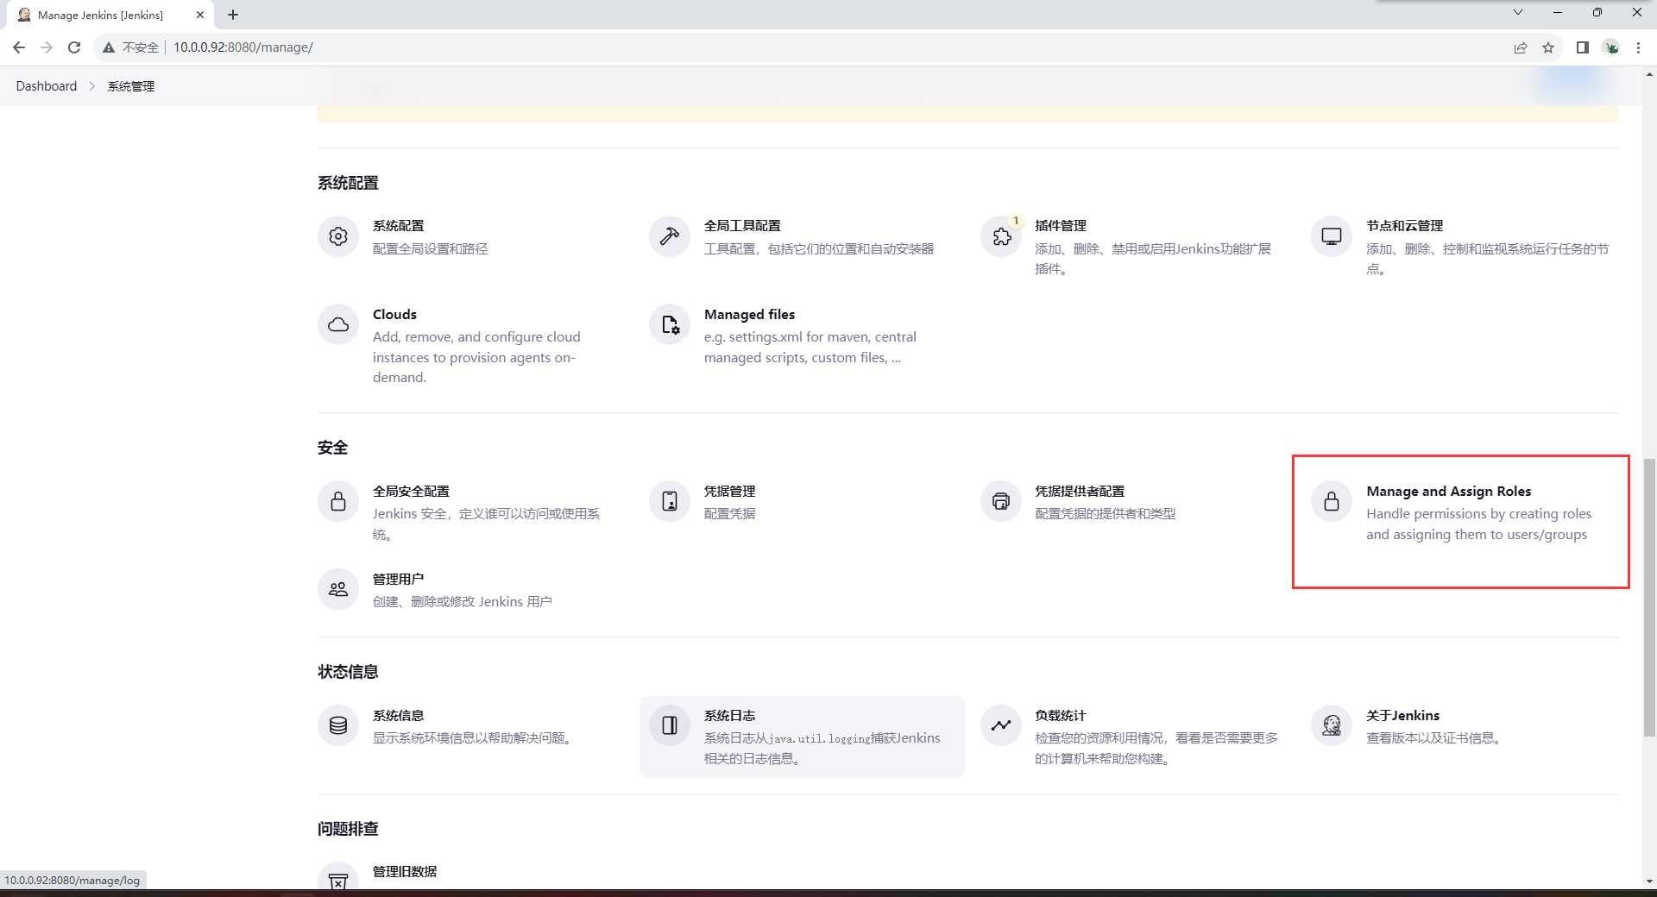Open the 全局工具配置 link title

pos(742,225)
